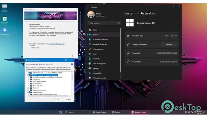Open This PC desktop icon
The image size is (207, 118).
5,8
